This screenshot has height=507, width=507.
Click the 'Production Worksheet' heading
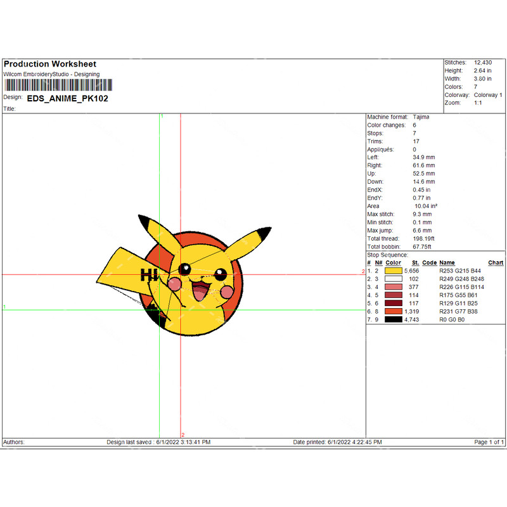50,64
